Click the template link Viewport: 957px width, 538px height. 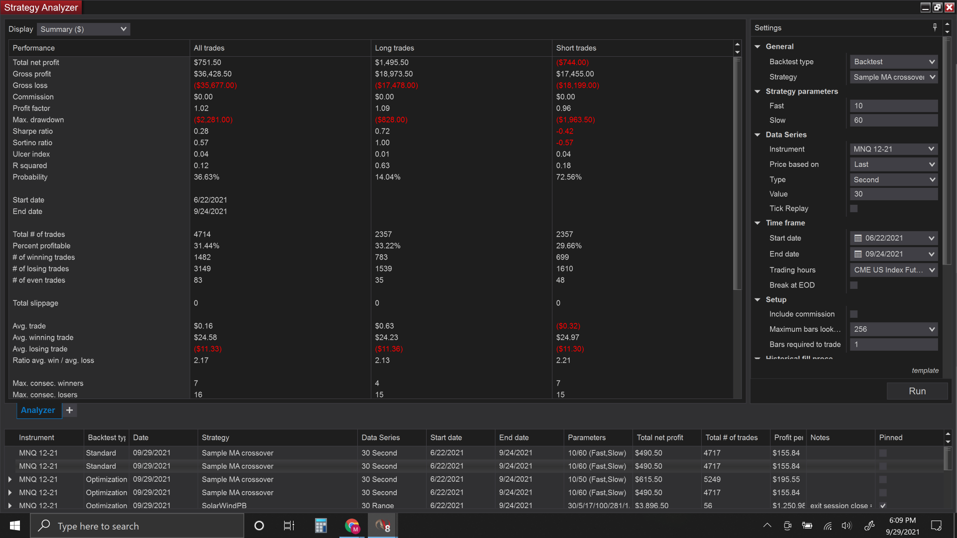tap(925, 371)
